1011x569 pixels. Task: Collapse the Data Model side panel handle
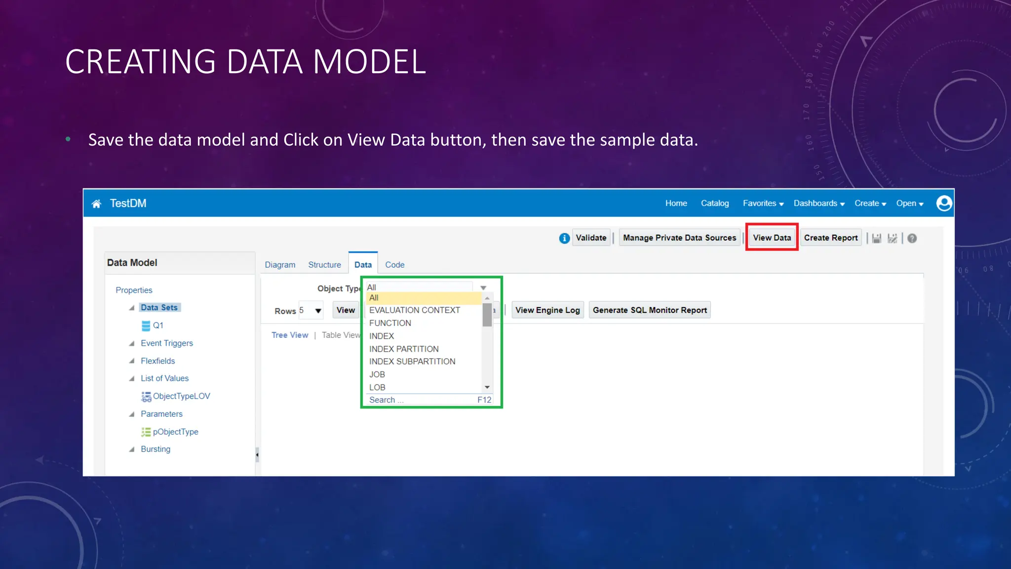[257, 454]
